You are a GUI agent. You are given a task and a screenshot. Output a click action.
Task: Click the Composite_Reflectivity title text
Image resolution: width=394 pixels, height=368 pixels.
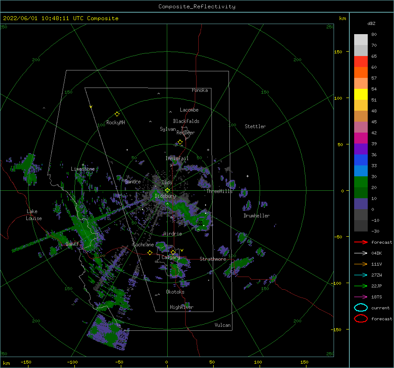point(197,7)
